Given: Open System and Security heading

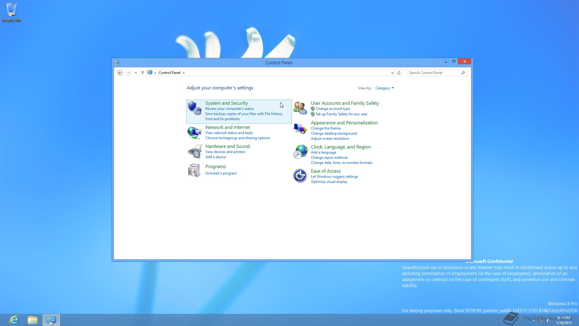Looking at the screenshot, I should pyautogui.click(x=226, y=103).
